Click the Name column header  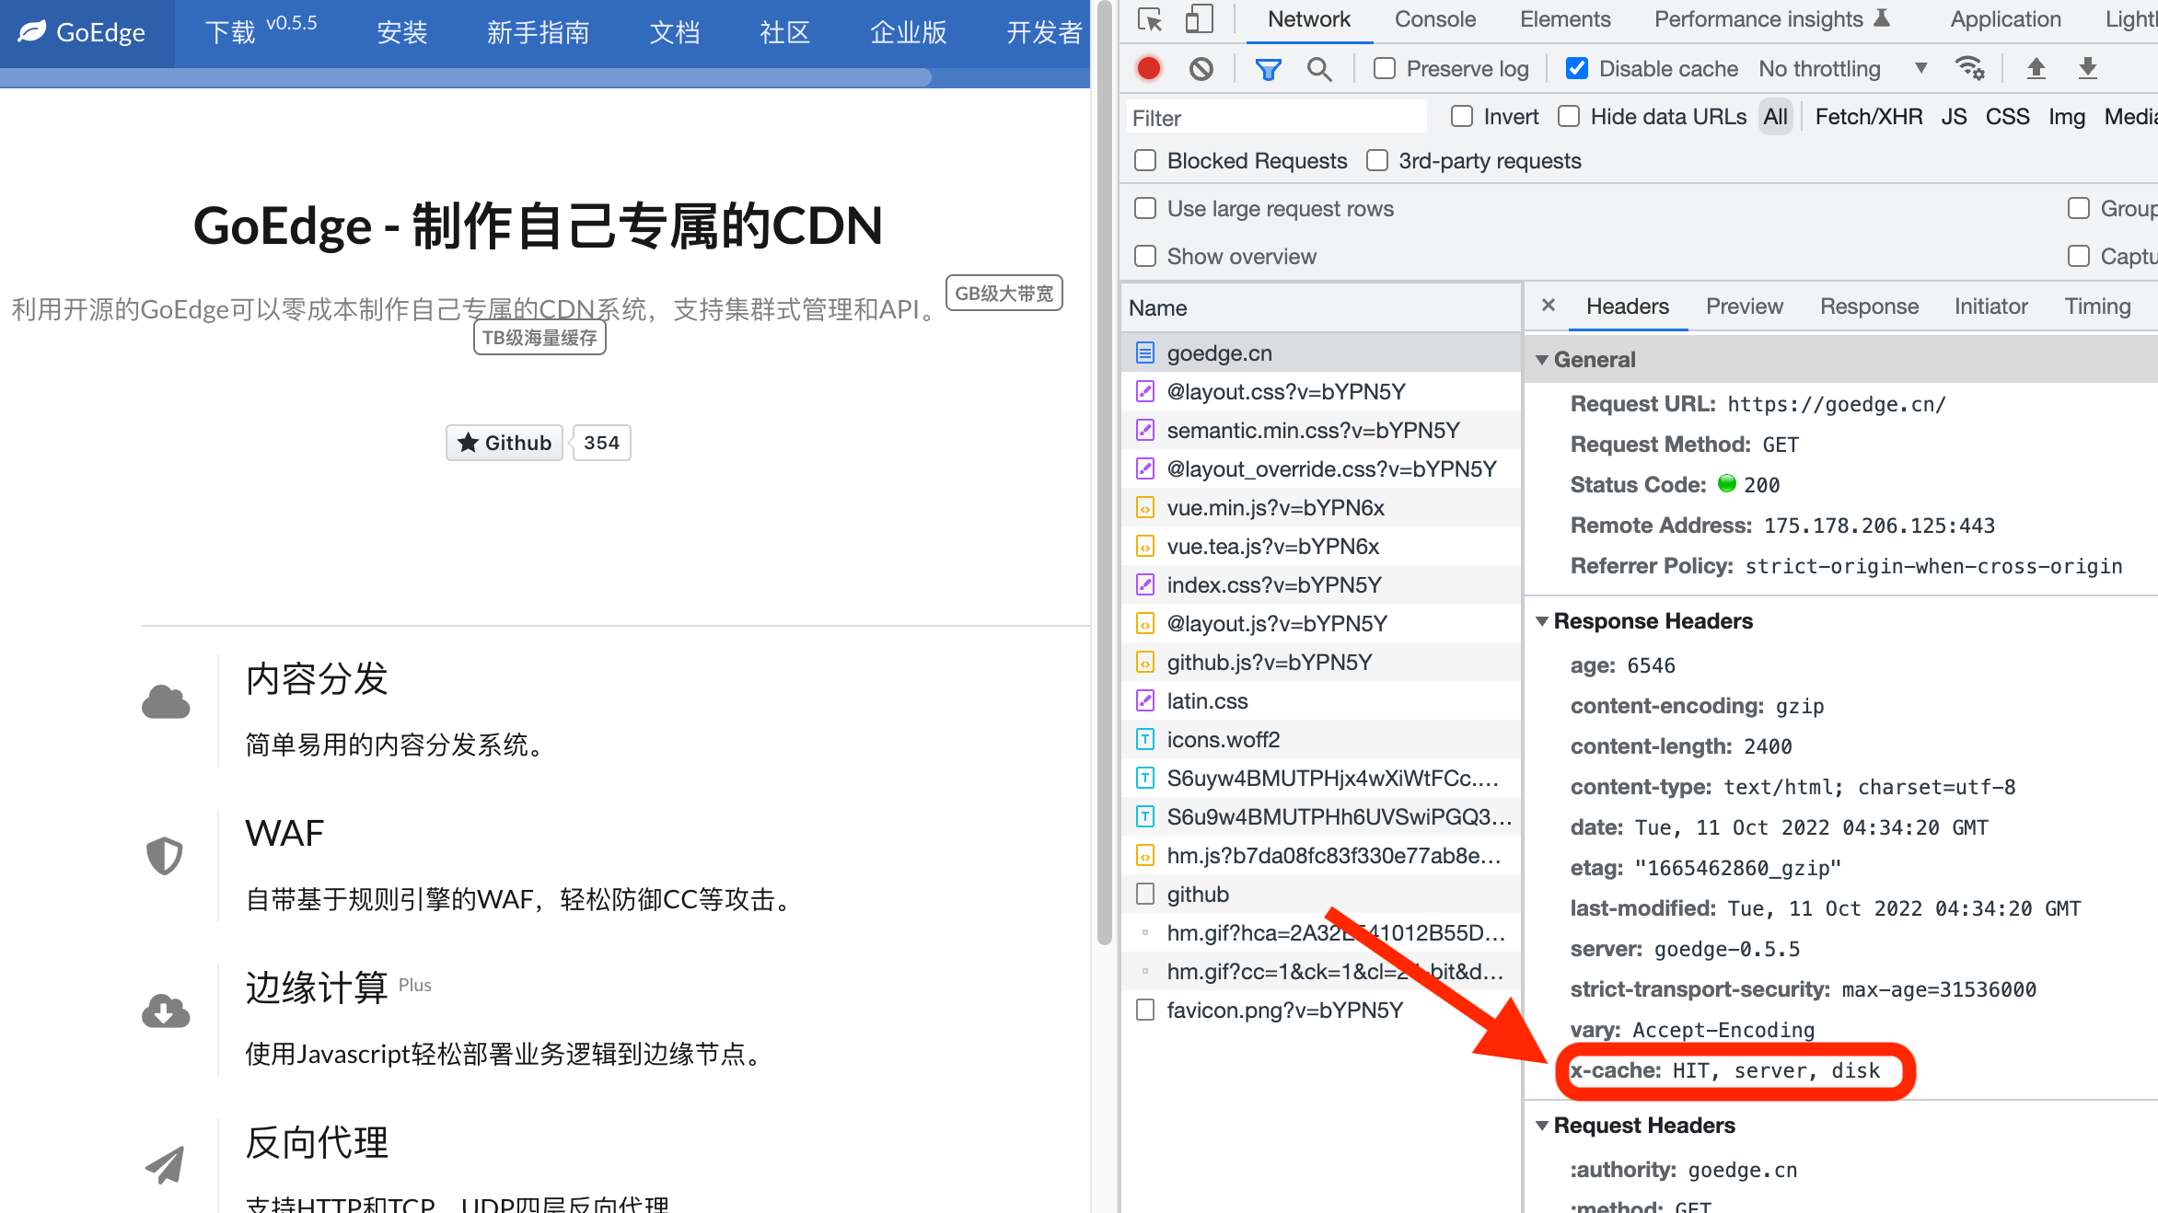(x=1320, y=307)
